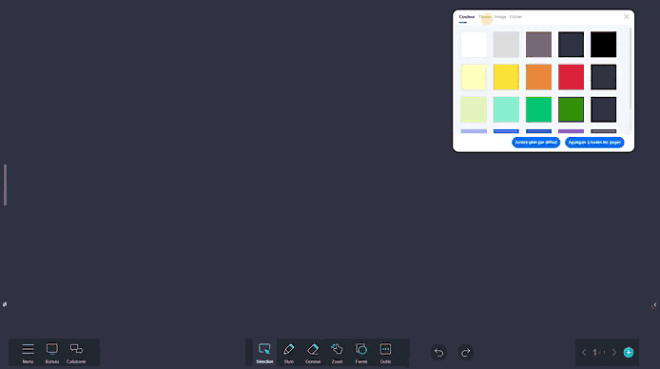Switch to the Image tab
Screen dimensions: 660x369
coord(500,17)
